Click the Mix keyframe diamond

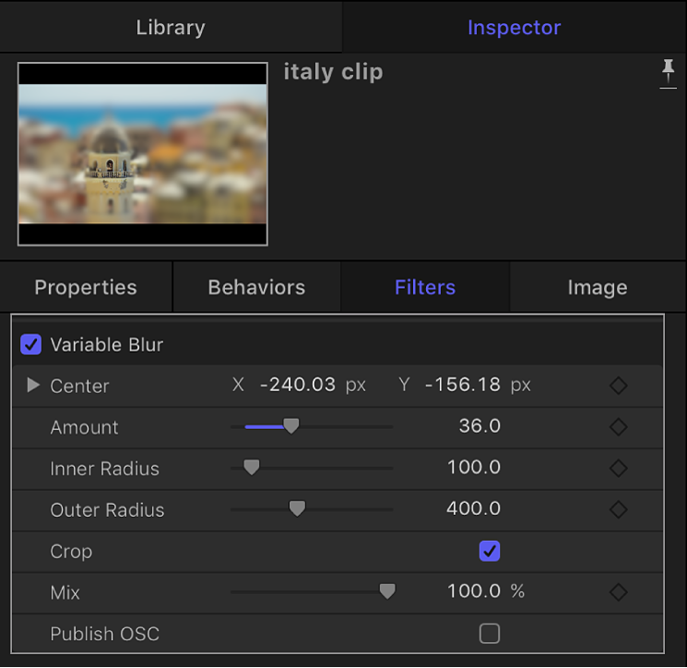(x=619, y=591)
